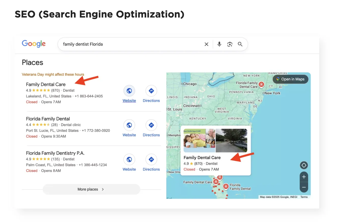Viewport: 338px width, 222px height.
Task: Expand More places results
Action: [91, 189]
